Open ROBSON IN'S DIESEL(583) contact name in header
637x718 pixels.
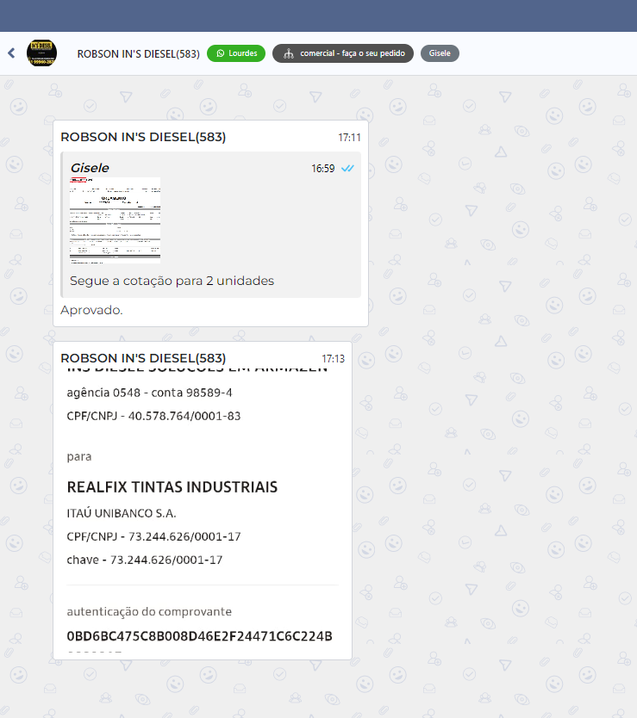138,53
